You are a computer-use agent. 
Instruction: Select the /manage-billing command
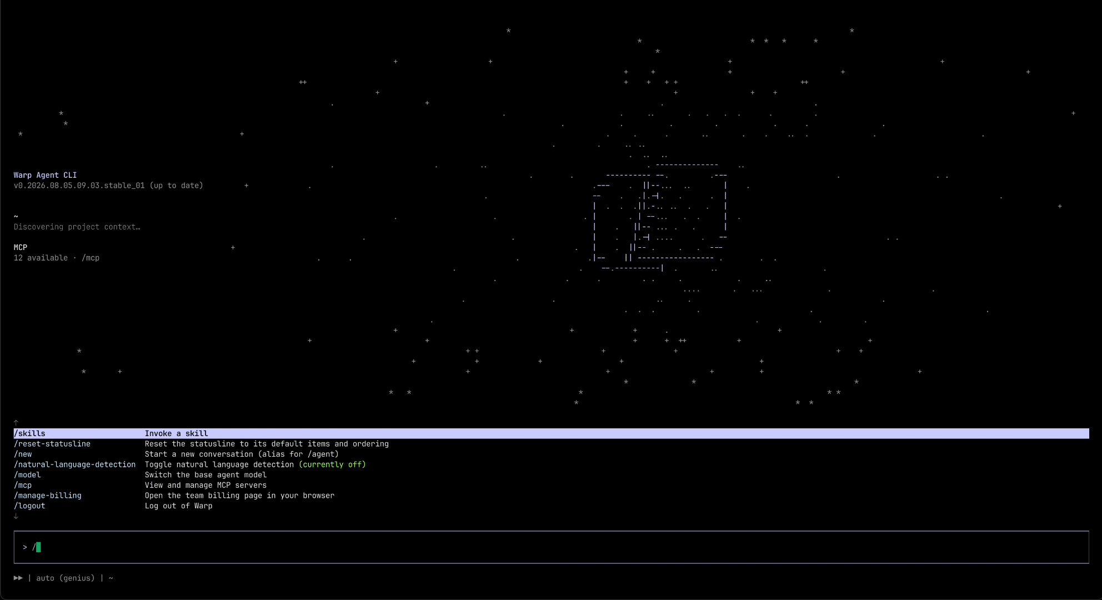click(48, 496)
